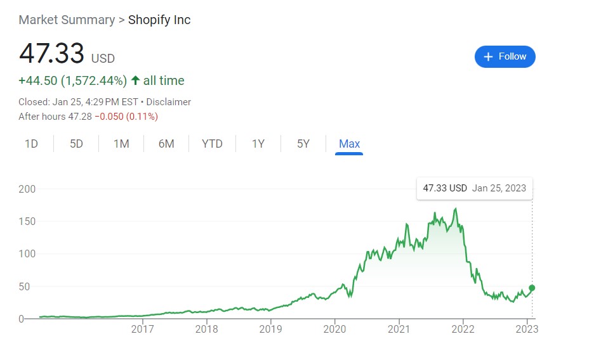Click the green endpoint dot on chart
The width and height of the screenshot is (601, 353).
[532, 288]
